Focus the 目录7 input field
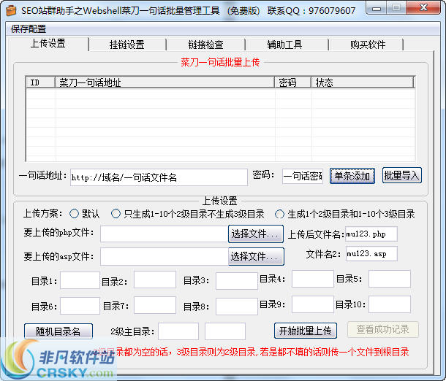Screen dimensions: 446x381 coord(155,305)
